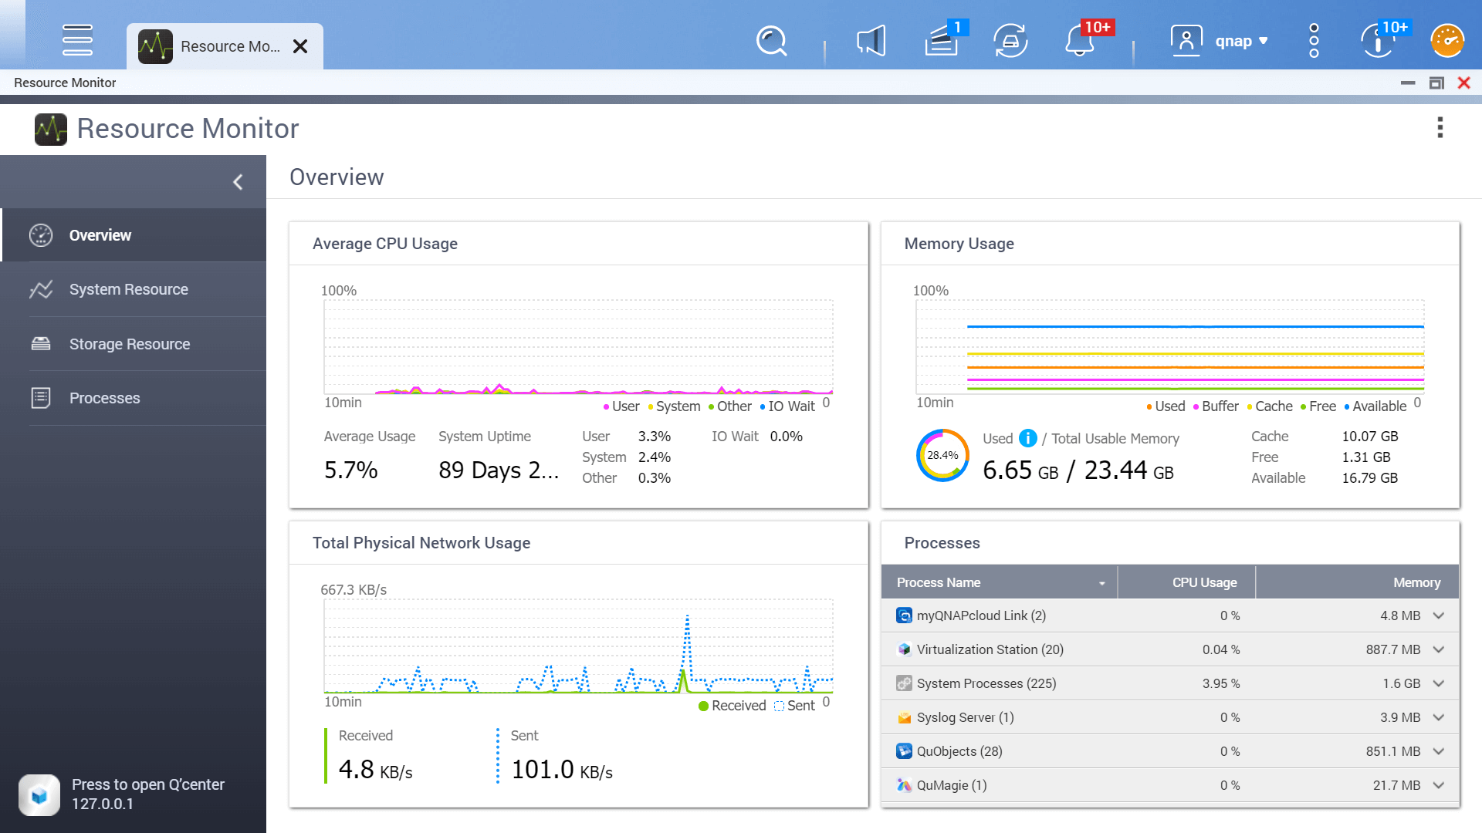Open the search magnifier icon
1482x833 pixels.
(771, 41)
